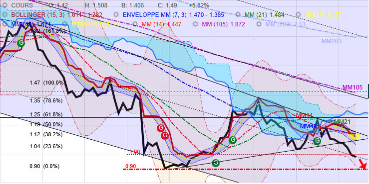The width and height of the screenshot is (369, 184).
Task: Open MM (105) indicator settings gear
Action: pos(195,24)
